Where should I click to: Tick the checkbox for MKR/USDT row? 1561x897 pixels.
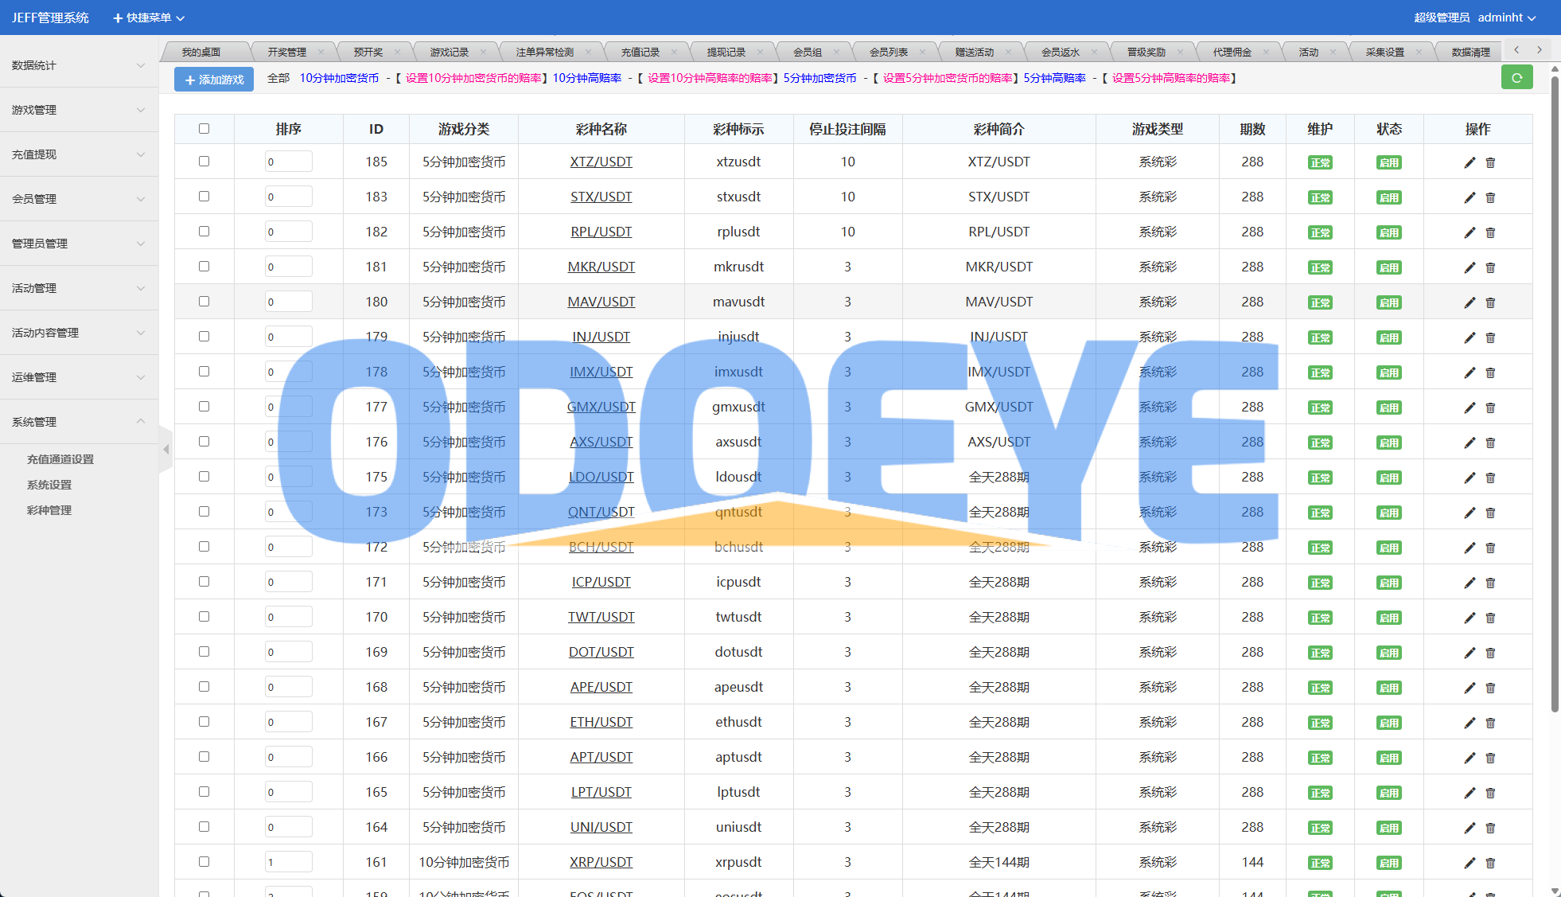tap(204, 267)
